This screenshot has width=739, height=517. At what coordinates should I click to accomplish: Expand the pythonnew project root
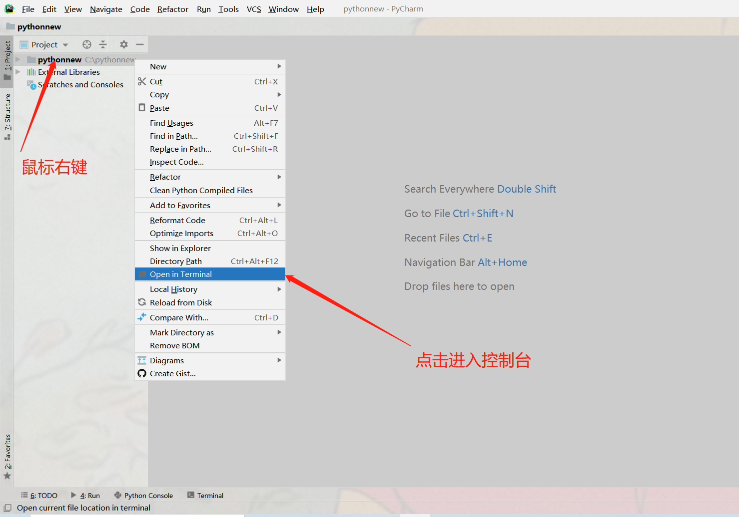(x=18, y=59)
